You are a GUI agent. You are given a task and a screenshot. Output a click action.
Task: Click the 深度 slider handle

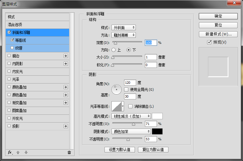(115, 43)
